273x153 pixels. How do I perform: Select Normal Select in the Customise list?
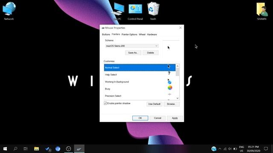click(139, 68)
